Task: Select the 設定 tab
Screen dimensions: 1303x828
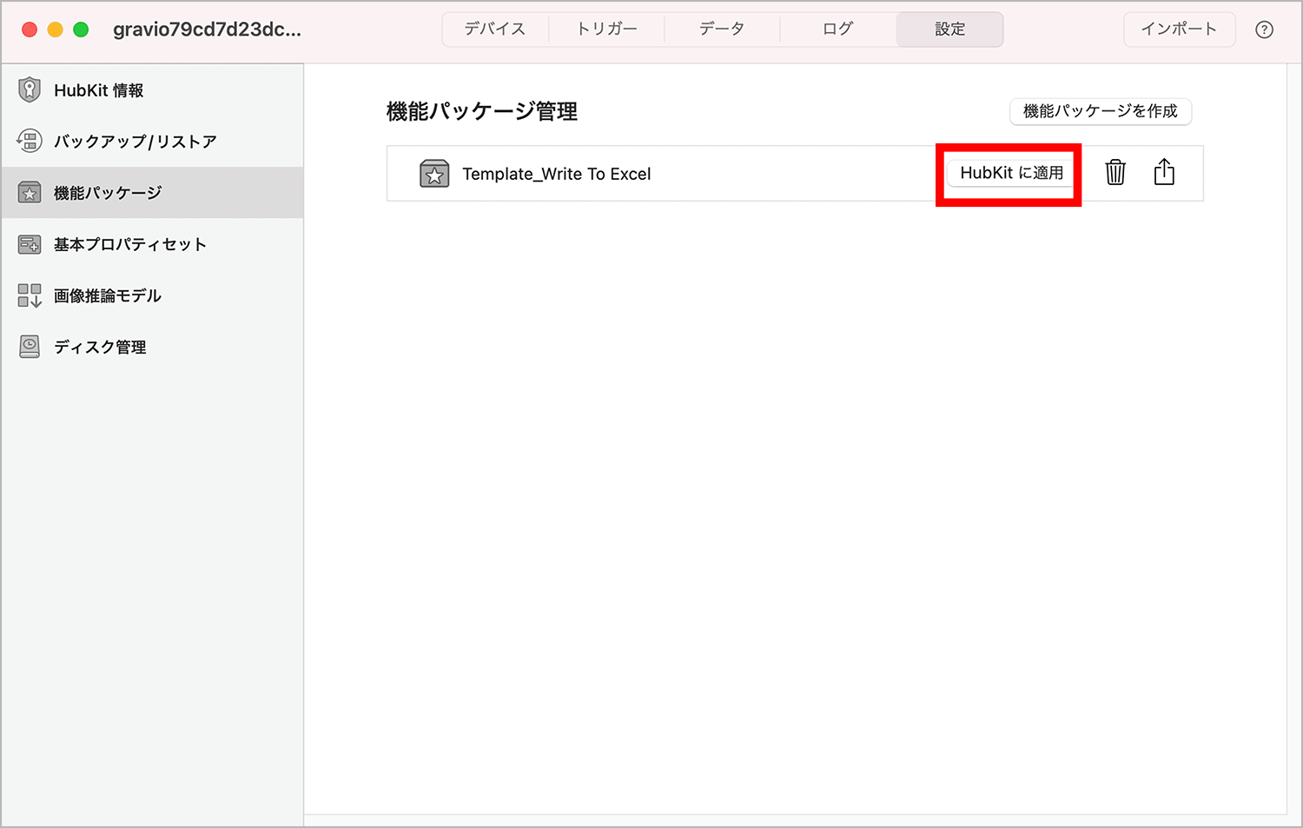Action: [949, 29]
